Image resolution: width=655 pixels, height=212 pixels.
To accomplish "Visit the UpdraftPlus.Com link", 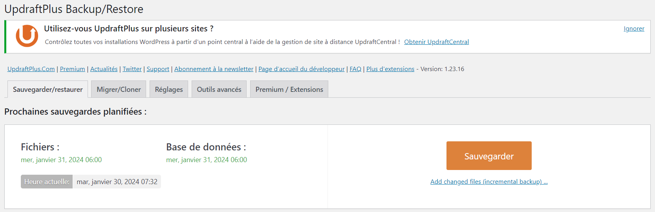I will 31,69.
